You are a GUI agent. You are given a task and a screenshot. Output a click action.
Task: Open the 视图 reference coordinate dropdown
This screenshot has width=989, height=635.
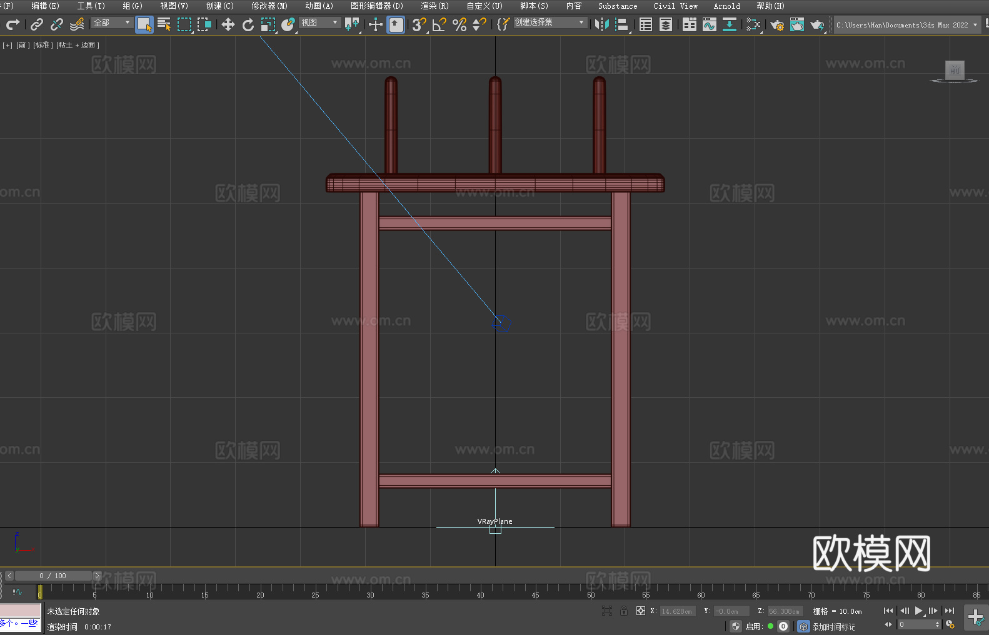pyautogui.click(x=319, y=22)
